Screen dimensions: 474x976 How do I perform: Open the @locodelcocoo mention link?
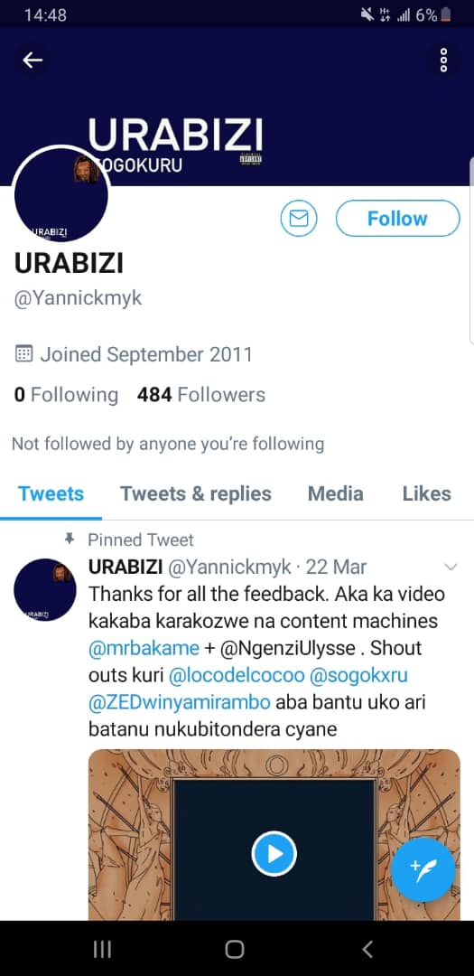[x=237, y=675]
